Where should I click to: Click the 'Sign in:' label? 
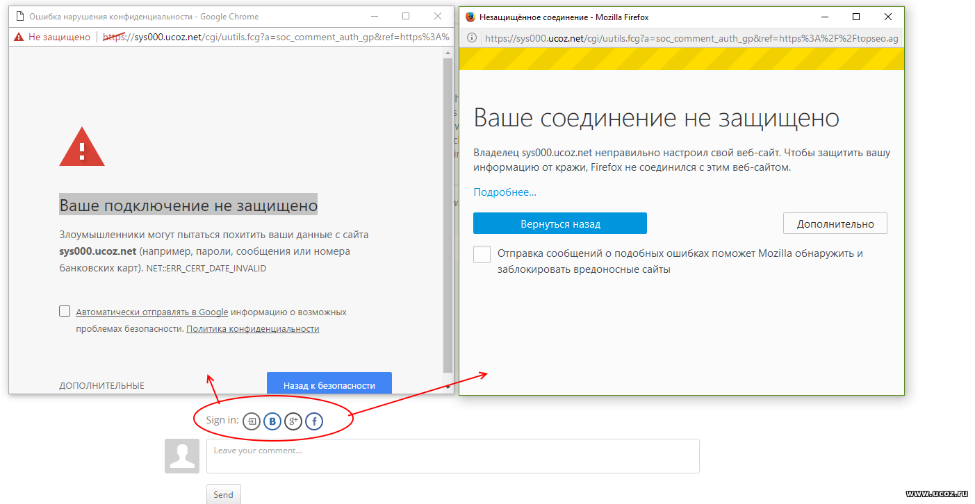[x=222, y=420]
